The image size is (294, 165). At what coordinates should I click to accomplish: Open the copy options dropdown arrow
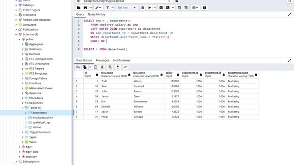(90, 67)
